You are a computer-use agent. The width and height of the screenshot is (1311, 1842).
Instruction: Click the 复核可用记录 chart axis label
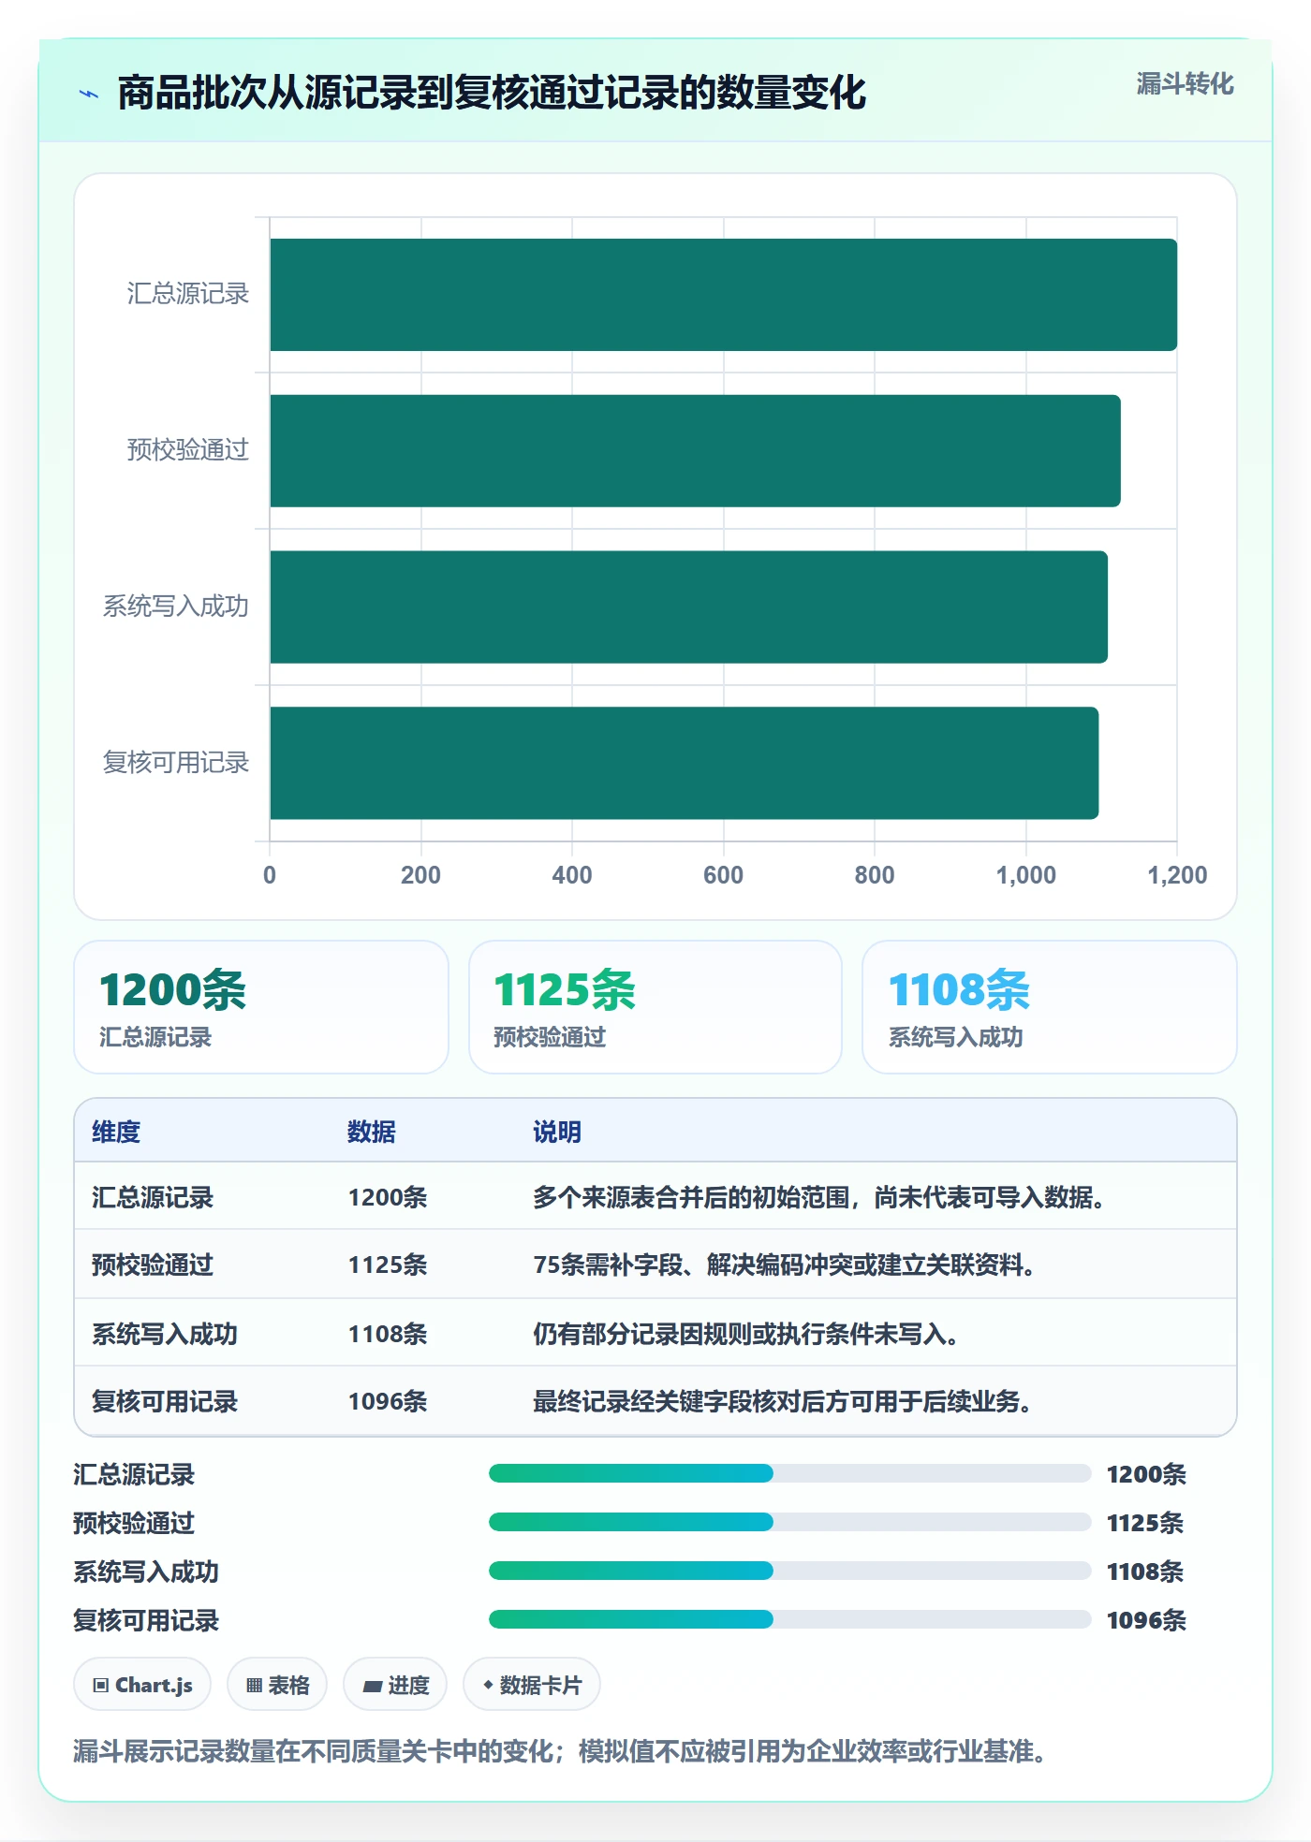point(176,763)
